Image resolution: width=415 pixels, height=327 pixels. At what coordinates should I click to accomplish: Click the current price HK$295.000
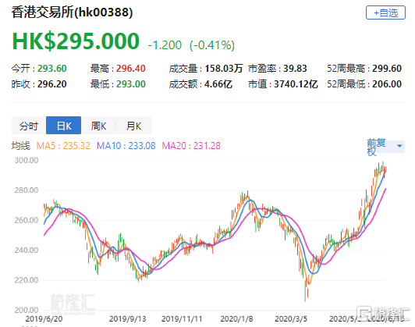[x=76, y=41]
